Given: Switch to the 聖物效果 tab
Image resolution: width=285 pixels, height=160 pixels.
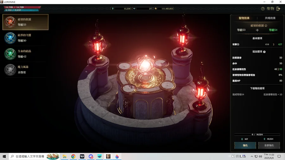Looking at the screenshot, I should click(244, 18).
